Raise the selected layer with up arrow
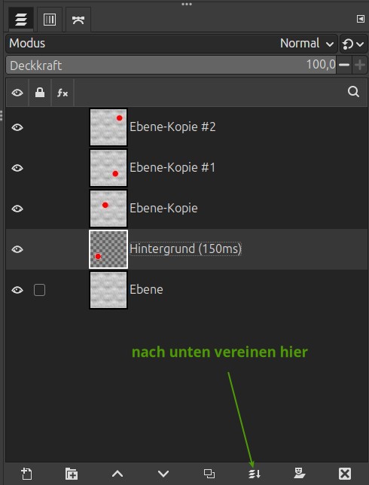This screenshot has width=369, height=485. click(x=117, y=473)
